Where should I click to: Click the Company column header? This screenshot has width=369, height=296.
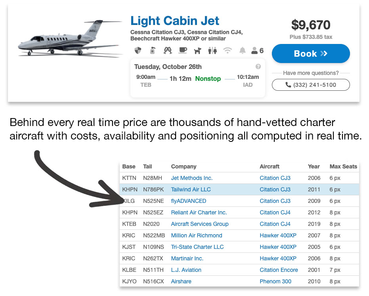[x=184, y=166]
